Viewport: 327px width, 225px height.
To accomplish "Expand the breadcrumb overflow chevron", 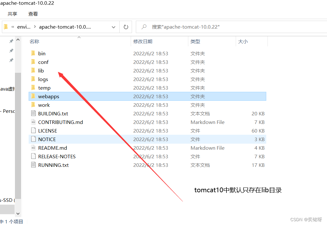I will pyautogui.click(x=13, y=27).
